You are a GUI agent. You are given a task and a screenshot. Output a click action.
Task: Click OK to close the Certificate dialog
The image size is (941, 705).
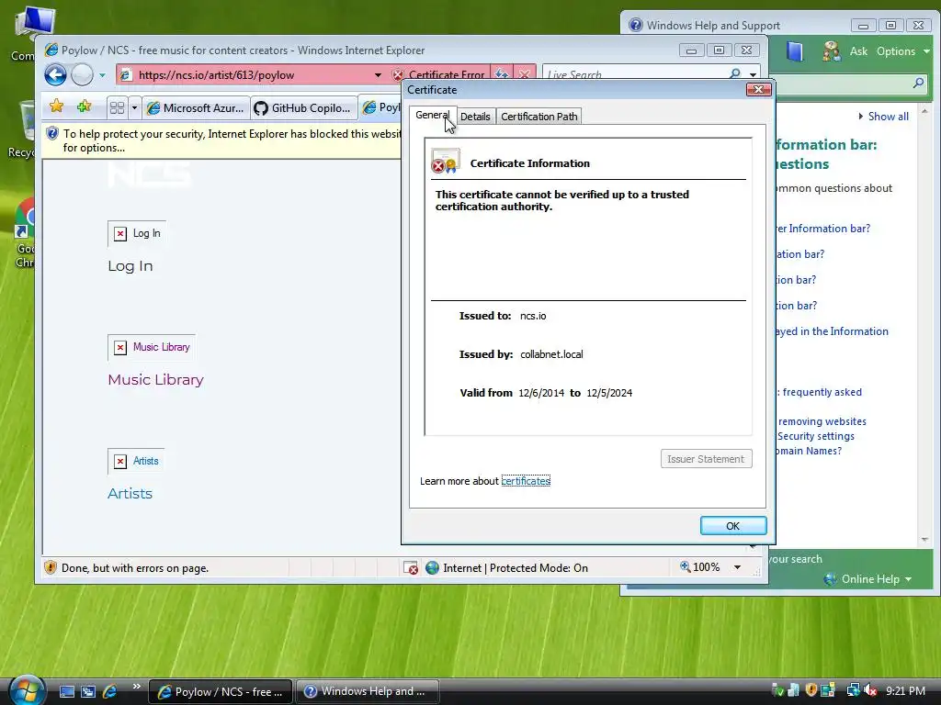coord(733,526)
